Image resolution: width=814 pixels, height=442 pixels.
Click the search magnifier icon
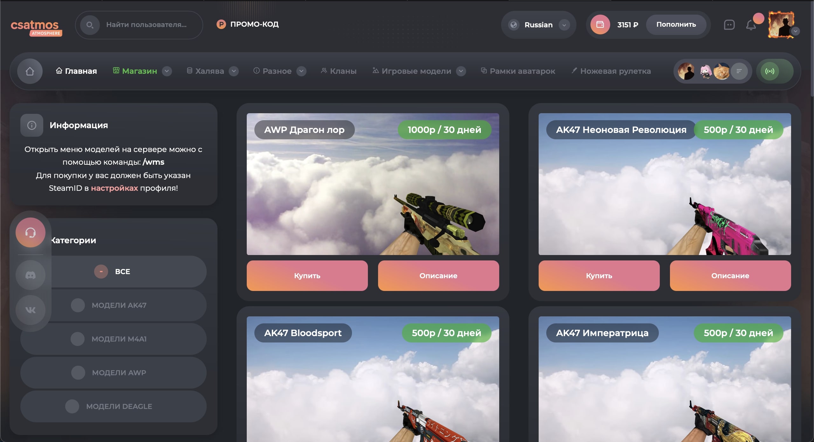click(90, 25)
